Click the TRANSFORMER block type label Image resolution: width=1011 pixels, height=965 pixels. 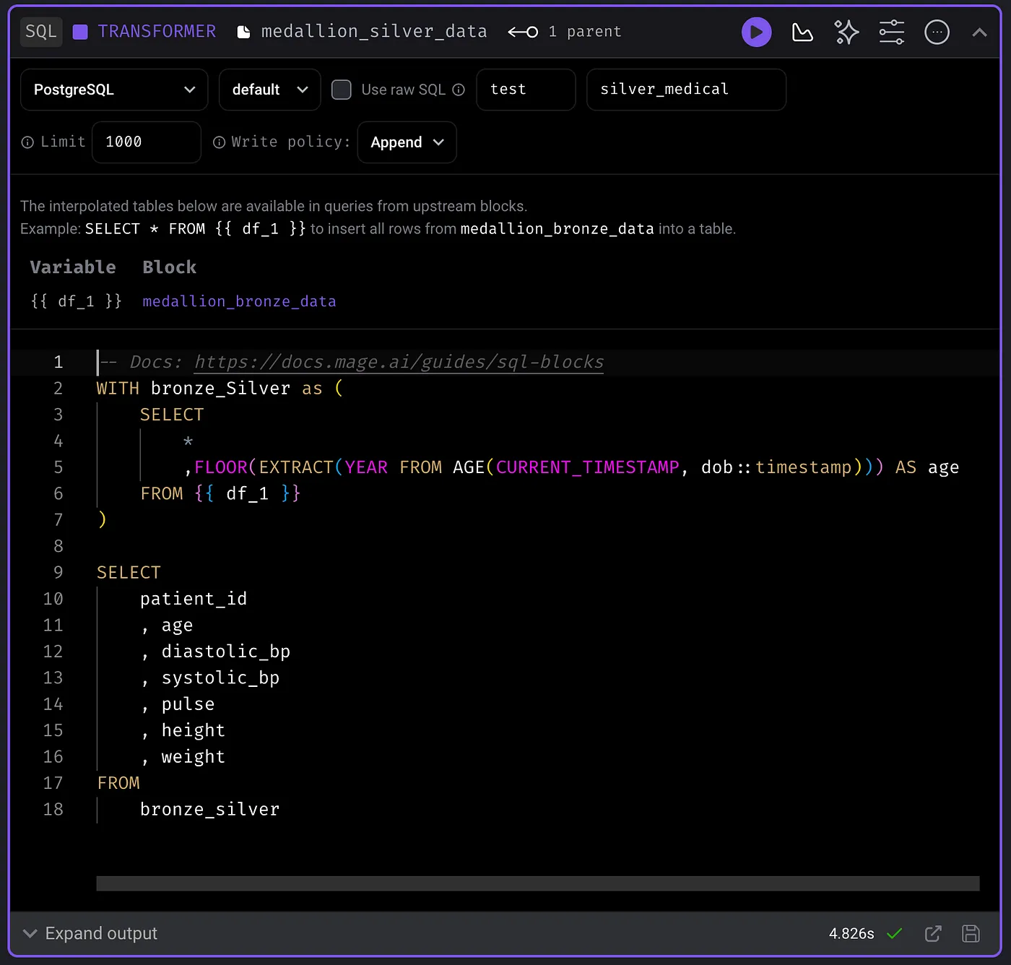(157, 32)
